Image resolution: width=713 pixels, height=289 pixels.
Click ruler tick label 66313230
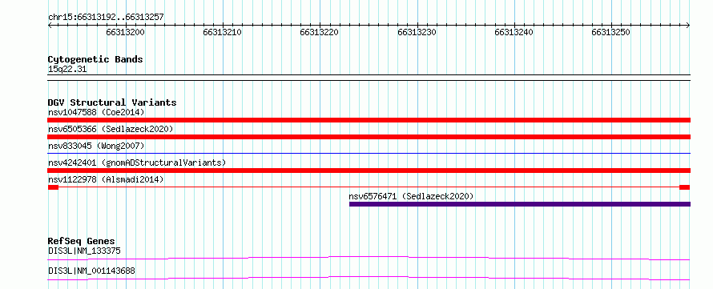[x=417, y=33]
